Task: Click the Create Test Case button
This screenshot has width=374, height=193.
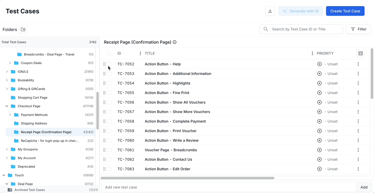Action: [345, 11]
